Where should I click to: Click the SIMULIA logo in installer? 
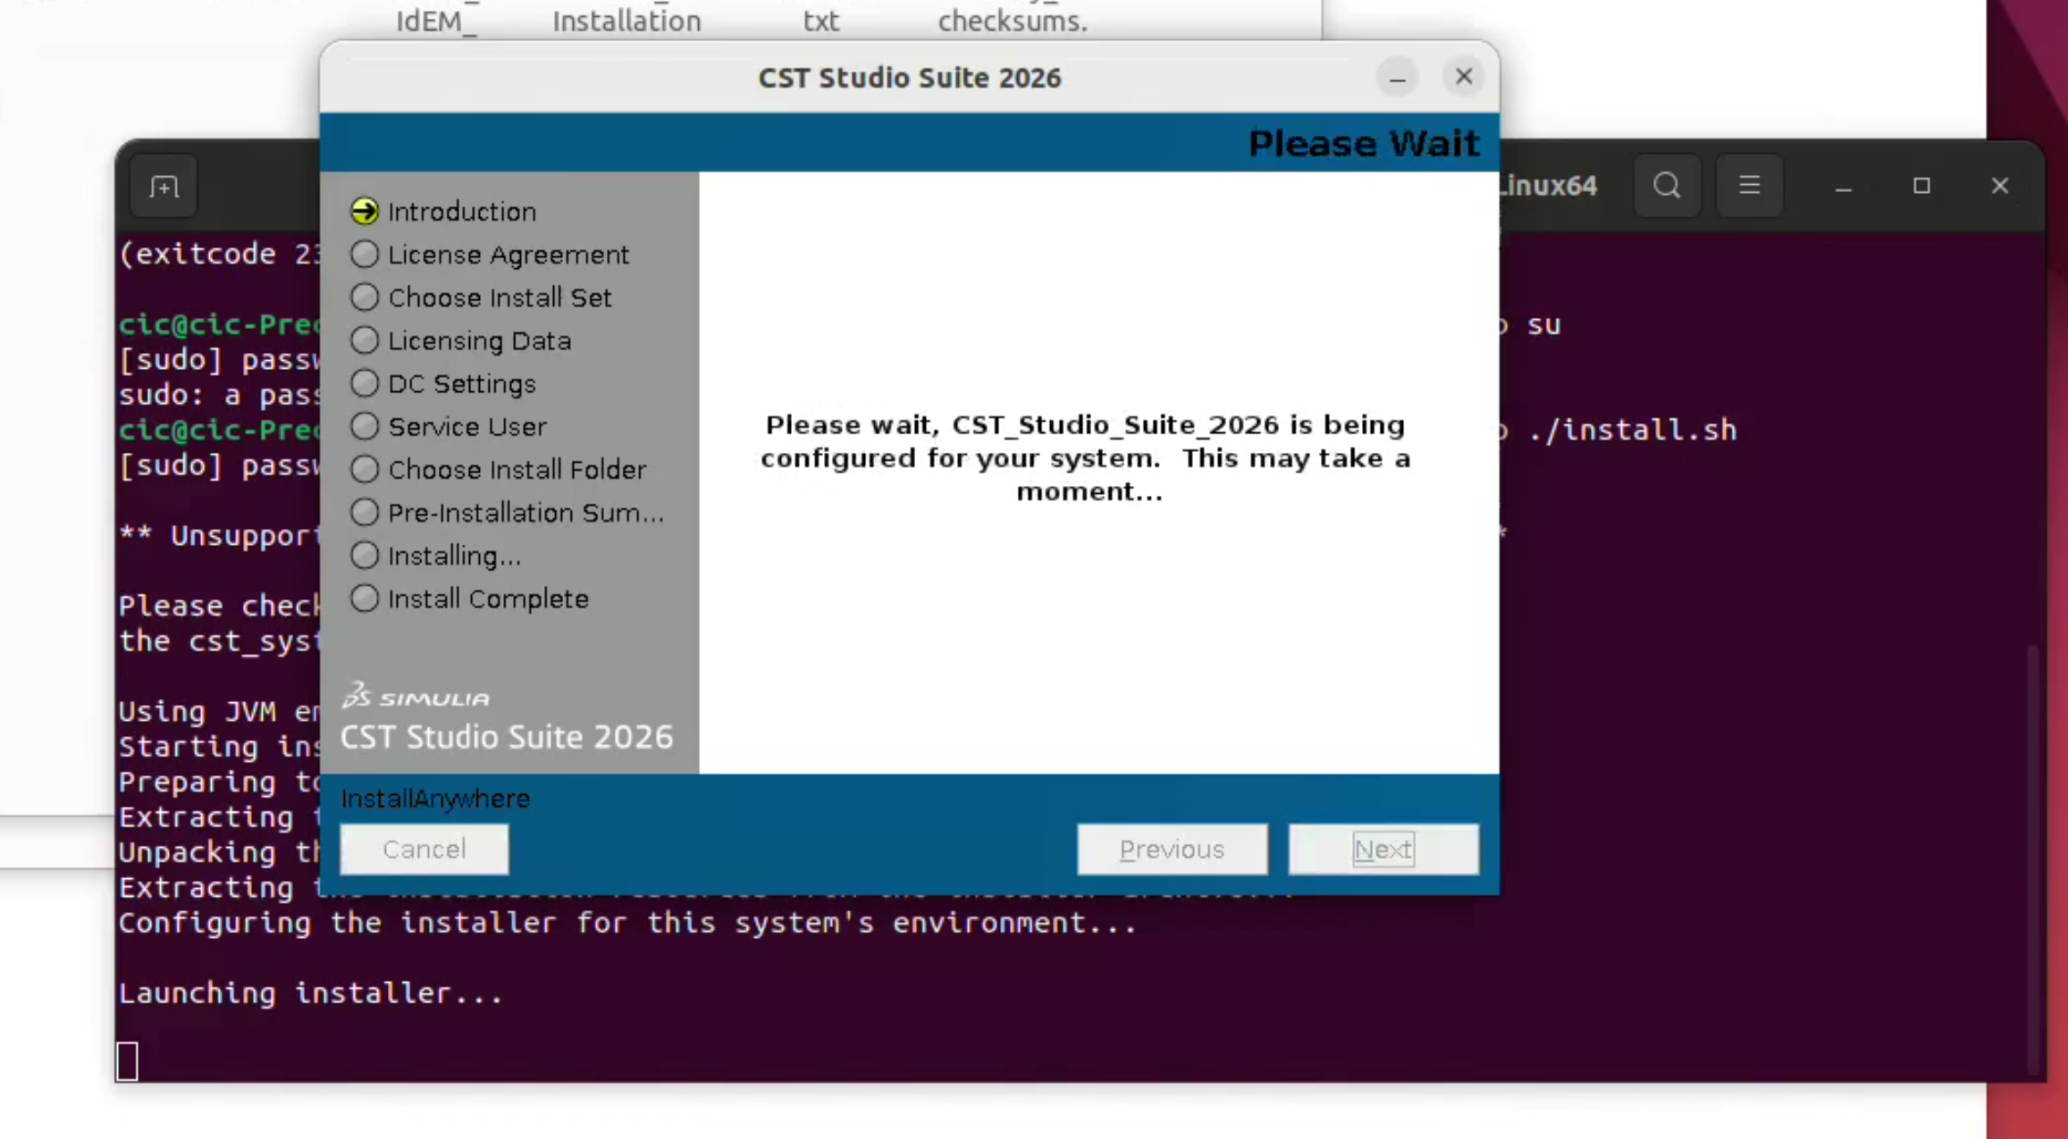point(416,696)
